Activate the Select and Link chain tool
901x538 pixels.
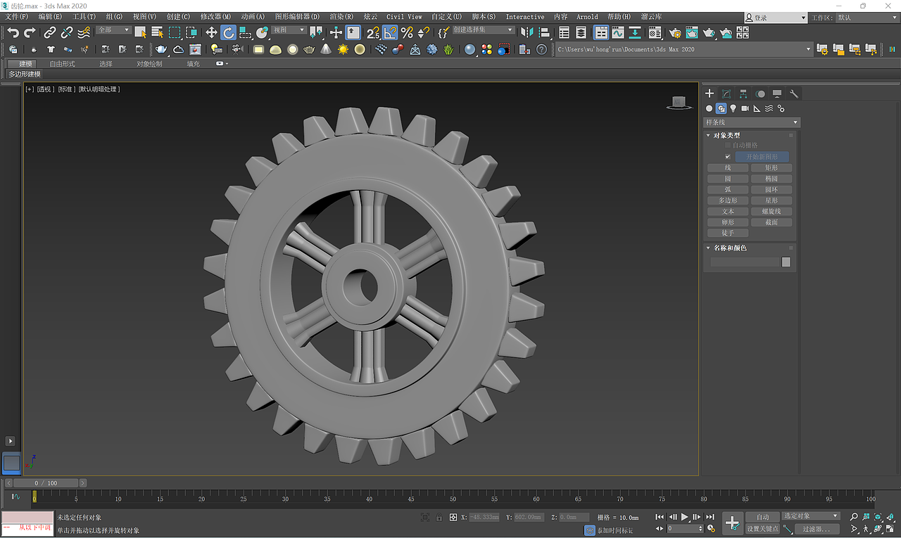50,32
